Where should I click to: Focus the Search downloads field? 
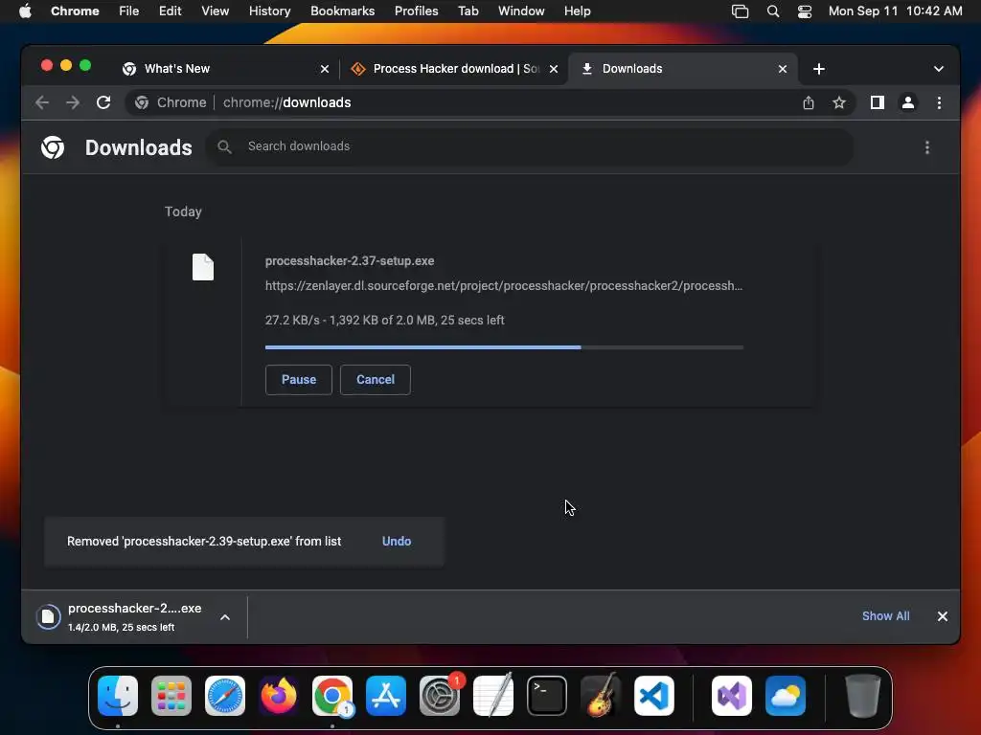(x=530, y=146)
